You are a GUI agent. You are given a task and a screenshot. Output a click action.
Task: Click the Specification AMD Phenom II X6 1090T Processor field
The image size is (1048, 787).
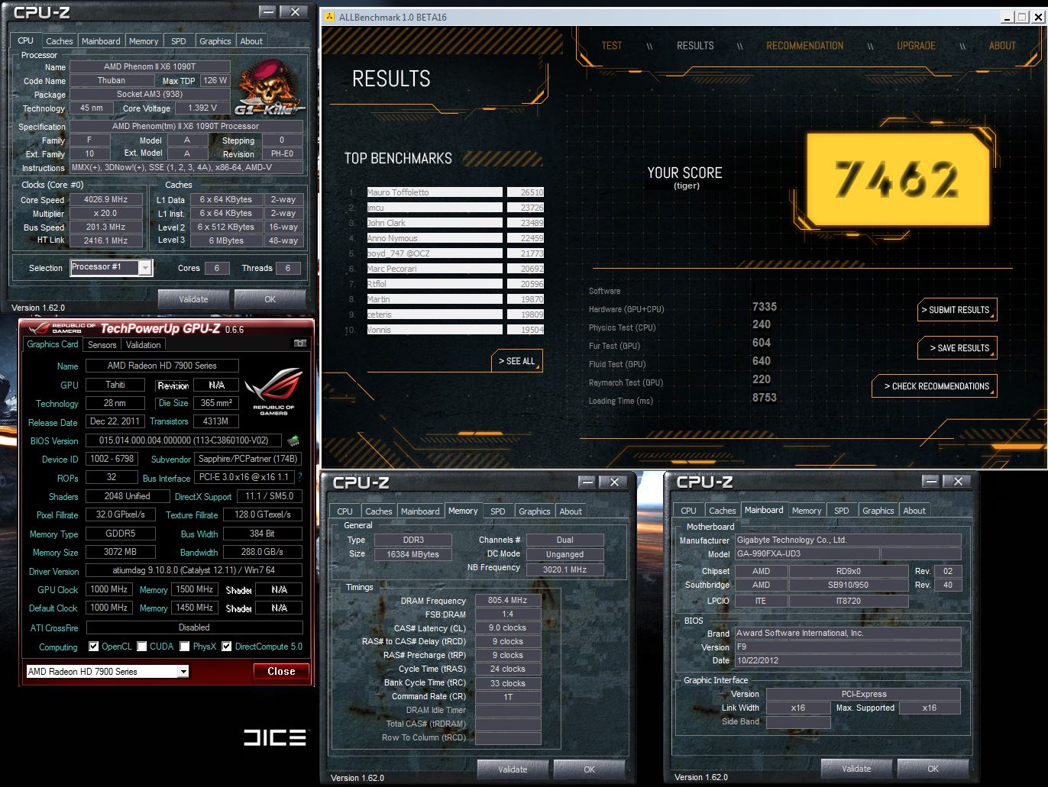point(186,127)
